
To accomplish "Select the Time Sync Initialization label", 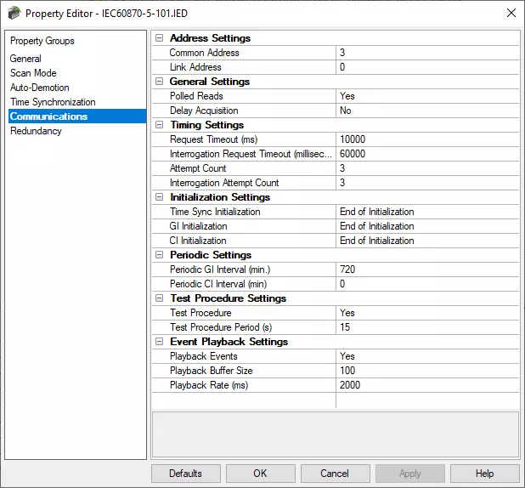I will [215, 212].
